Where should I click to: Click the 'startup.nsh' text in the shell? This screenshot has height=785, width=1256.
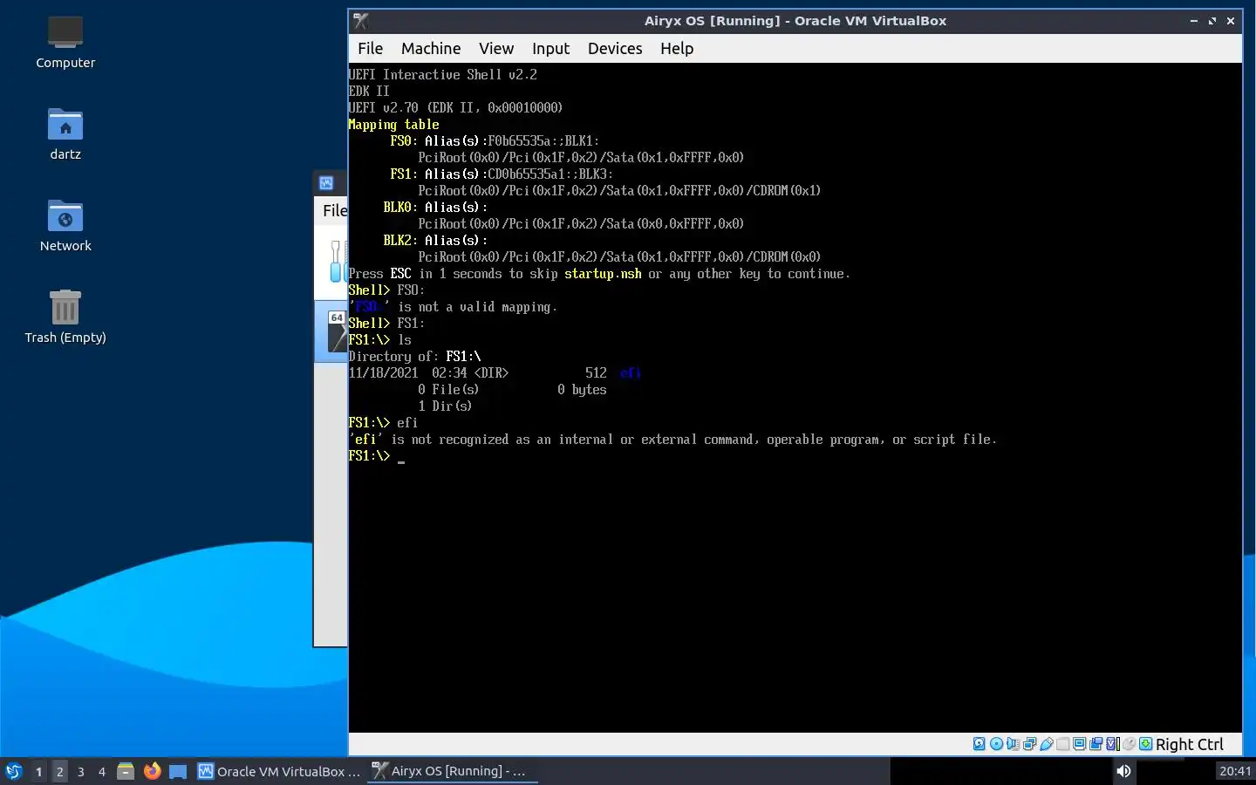coord(603,274)
